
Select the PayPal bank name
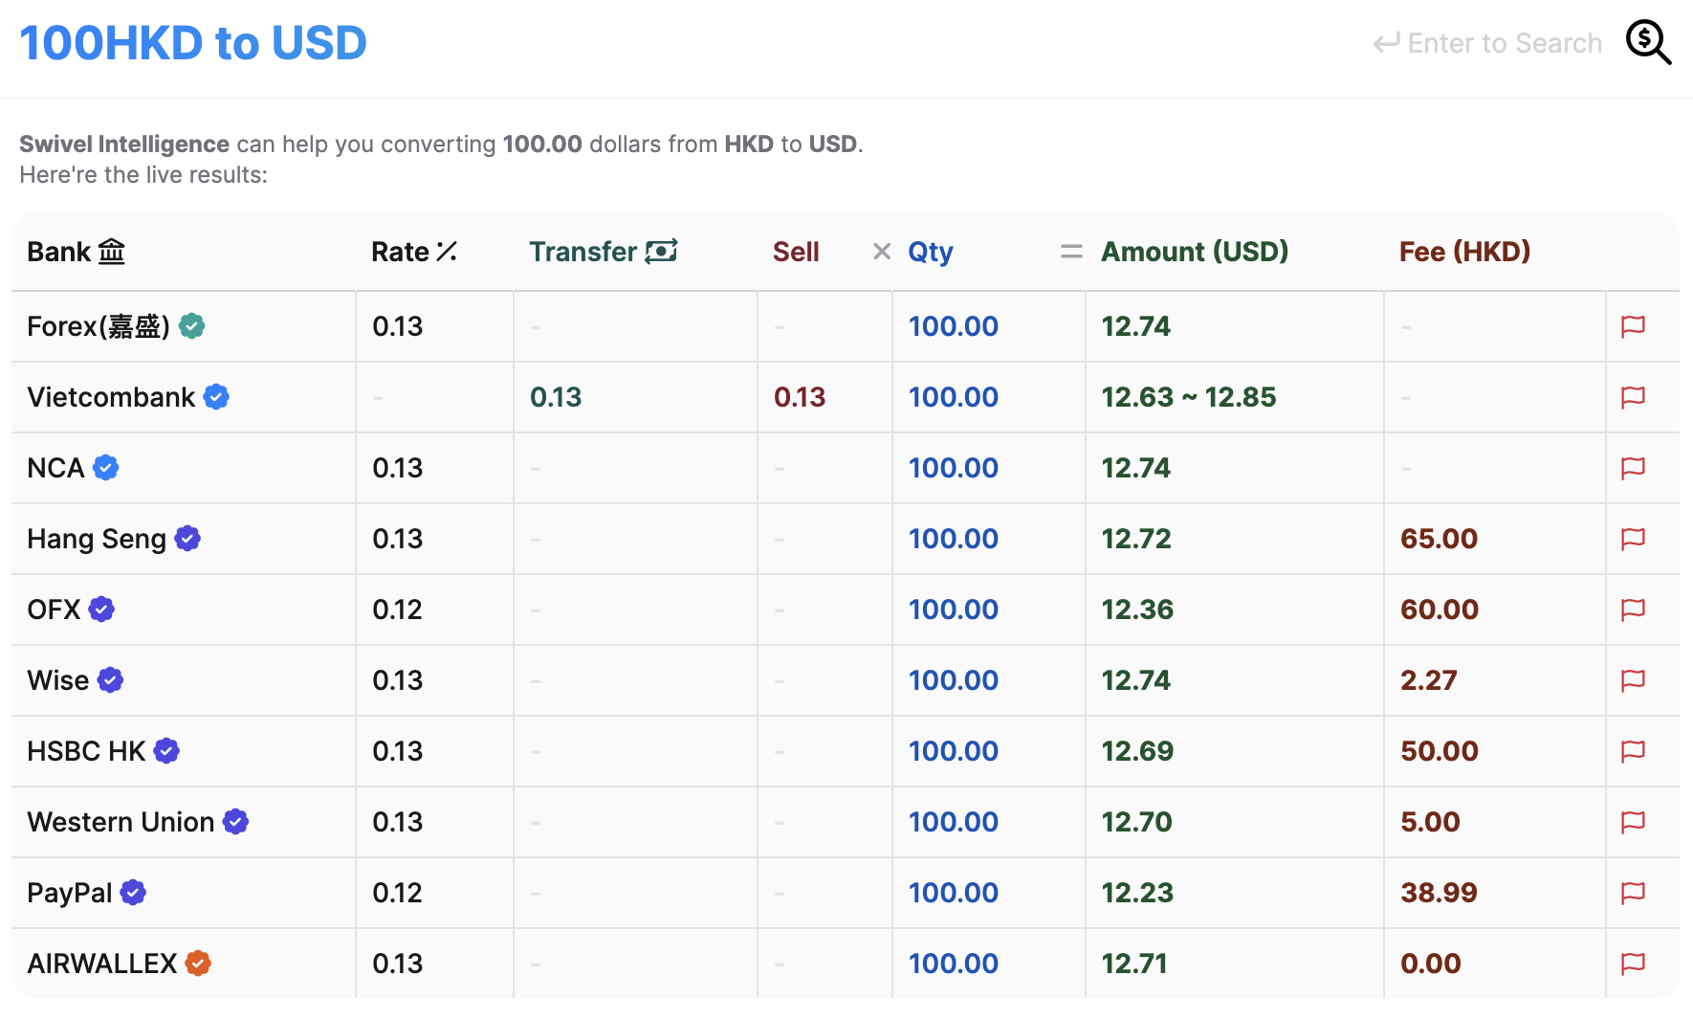(70, 893)
